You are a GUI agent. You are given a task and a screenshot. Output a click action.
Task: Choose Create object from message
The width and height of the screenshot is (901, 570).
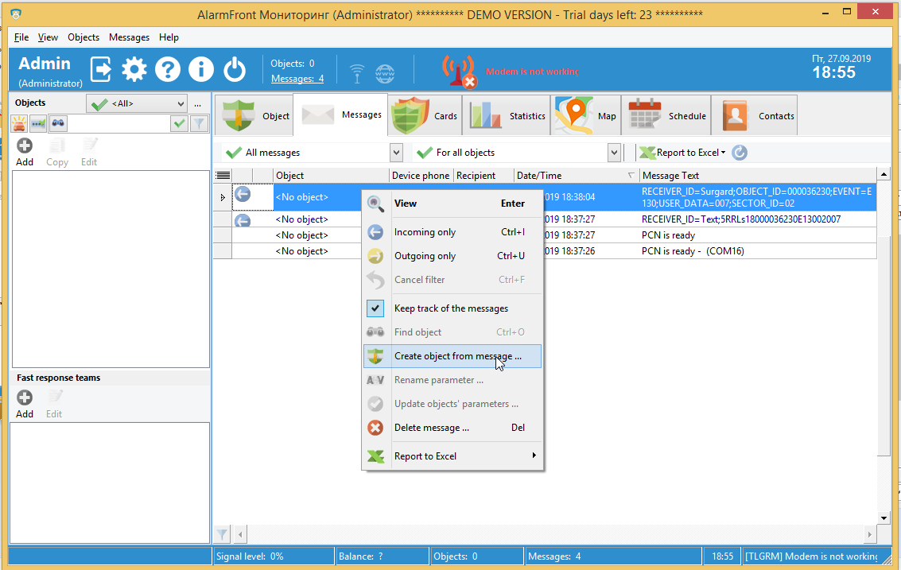(x=452, y=356)
